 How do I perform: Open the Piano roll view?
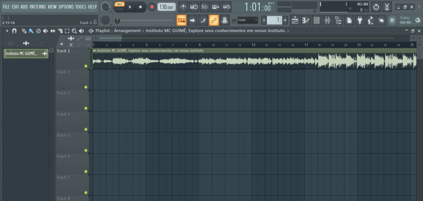click(306, 20)
